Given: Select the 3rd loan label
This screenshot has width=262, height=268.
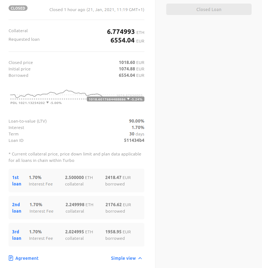Looking at the screenshot, I should tap(16, 235).
